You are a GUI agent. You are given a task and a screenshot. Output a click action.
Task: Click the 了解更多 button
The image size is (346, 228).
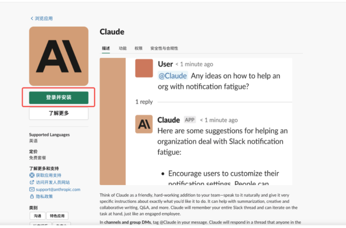point(59,113)
